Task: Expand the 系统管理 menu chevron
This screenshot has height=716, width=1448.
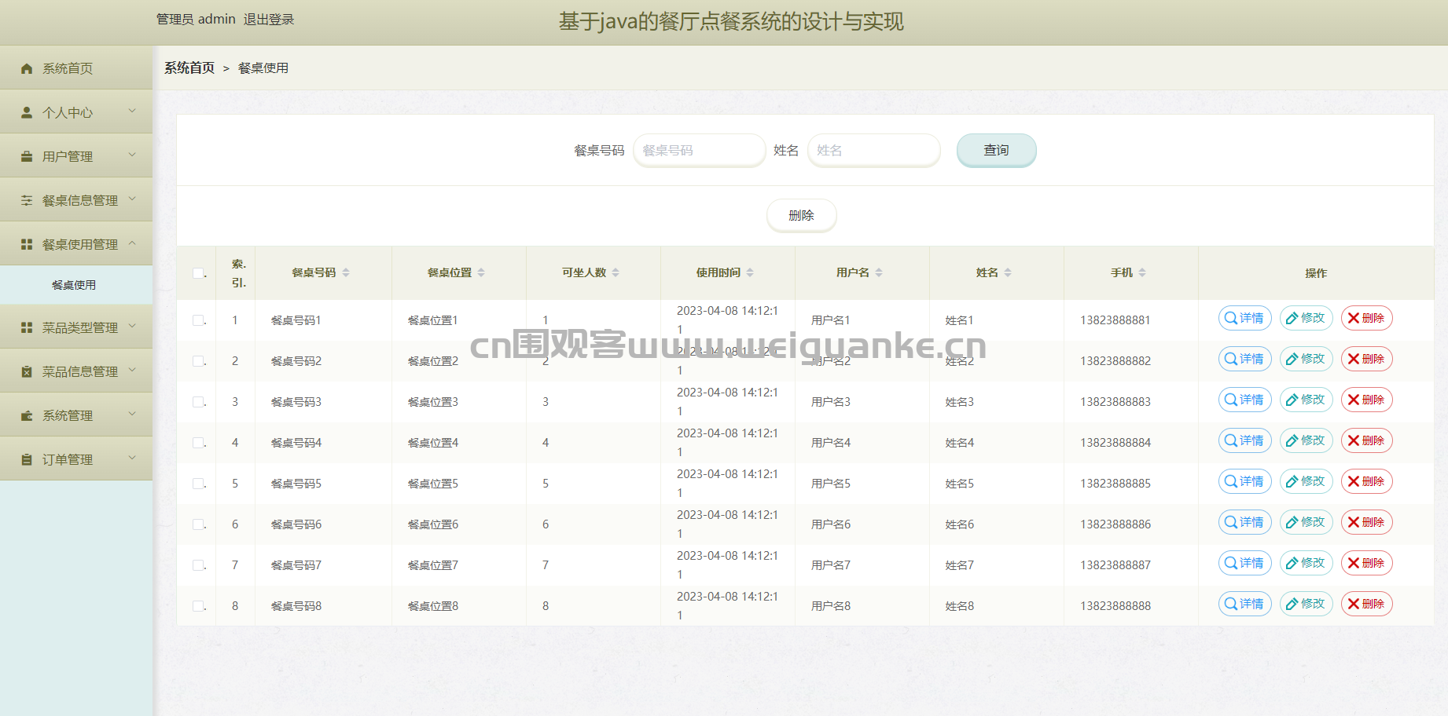Action: coord(132,415)
